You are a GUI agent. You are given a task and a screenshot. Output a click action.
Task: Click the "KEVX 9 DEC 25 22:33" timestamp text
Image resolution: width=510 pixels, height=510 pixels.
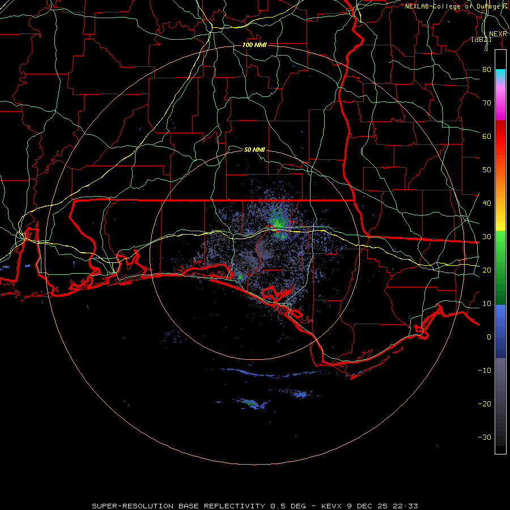click(369, 506)
